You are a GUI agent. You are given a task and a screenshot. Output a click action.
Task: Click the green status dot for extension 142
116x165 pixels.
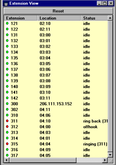(x=7, y=98)
